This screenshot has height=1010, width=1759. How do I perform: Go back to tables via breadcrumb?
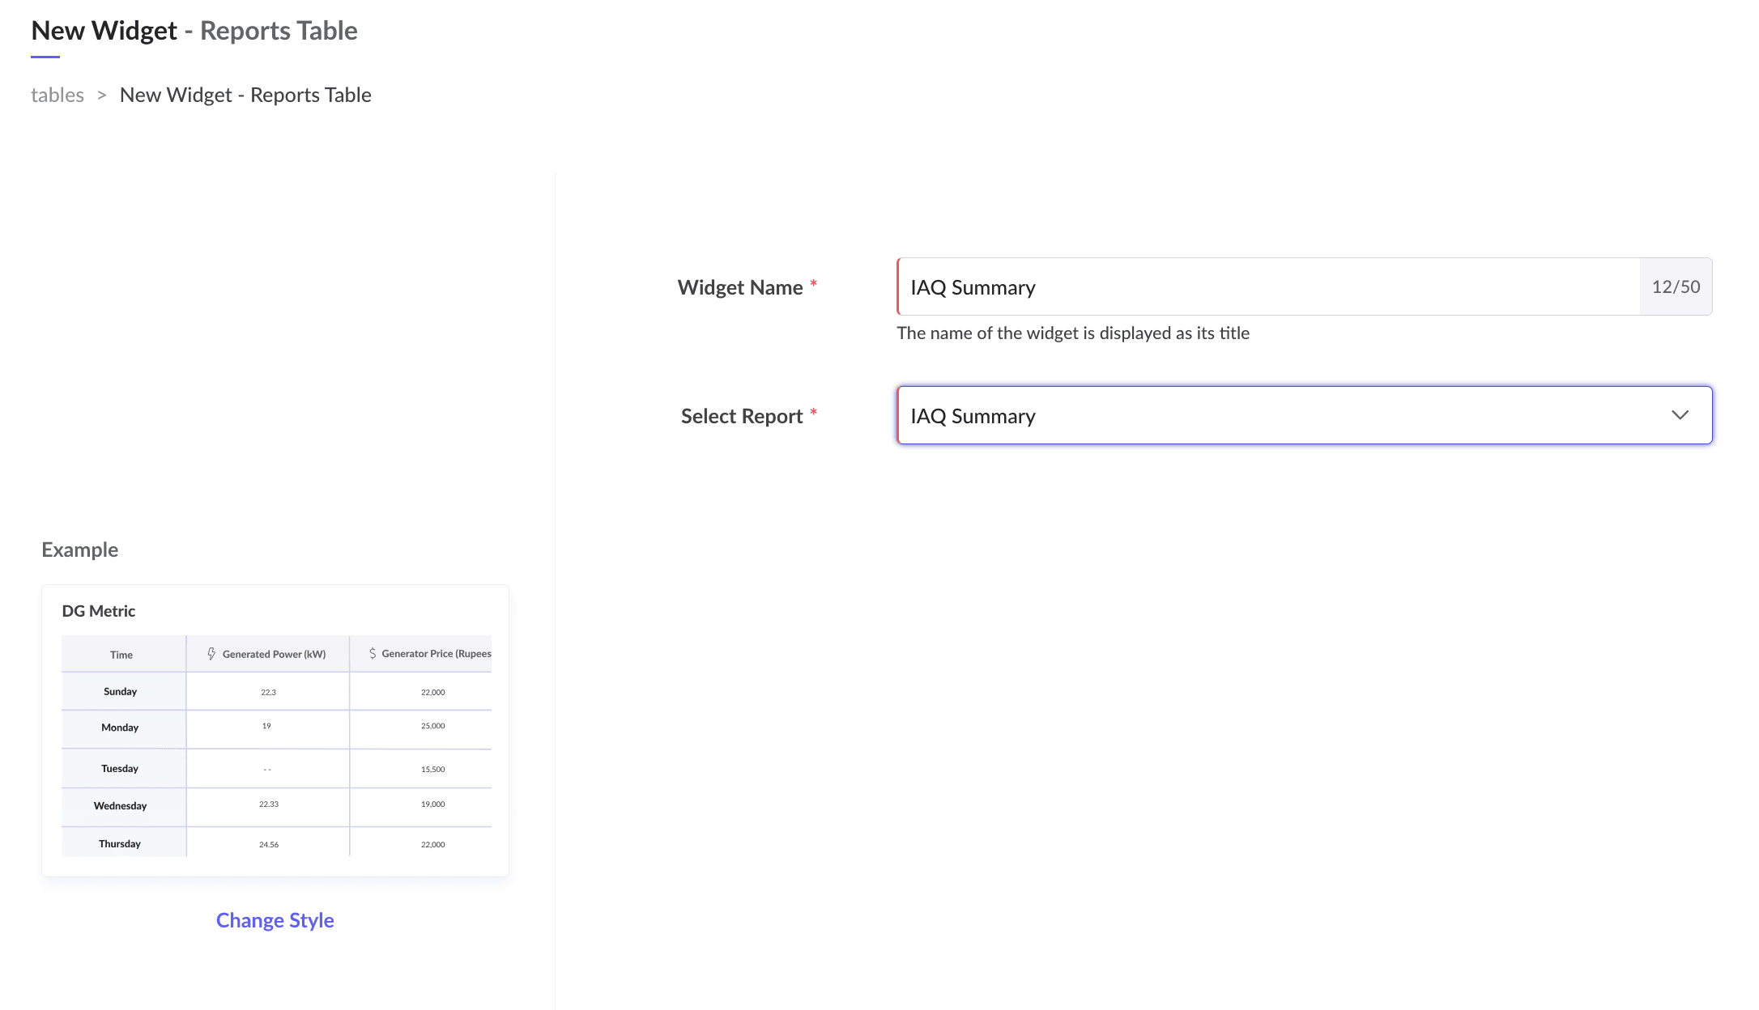pos(57,95)
